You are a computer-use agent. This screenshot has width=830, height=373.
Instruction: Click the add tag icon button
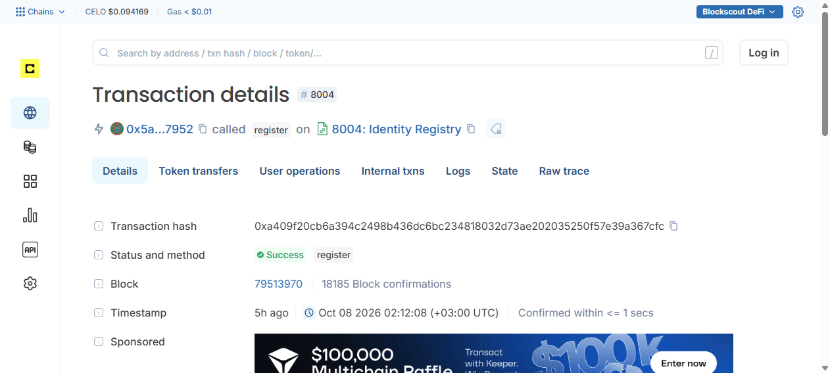point(495,129)
